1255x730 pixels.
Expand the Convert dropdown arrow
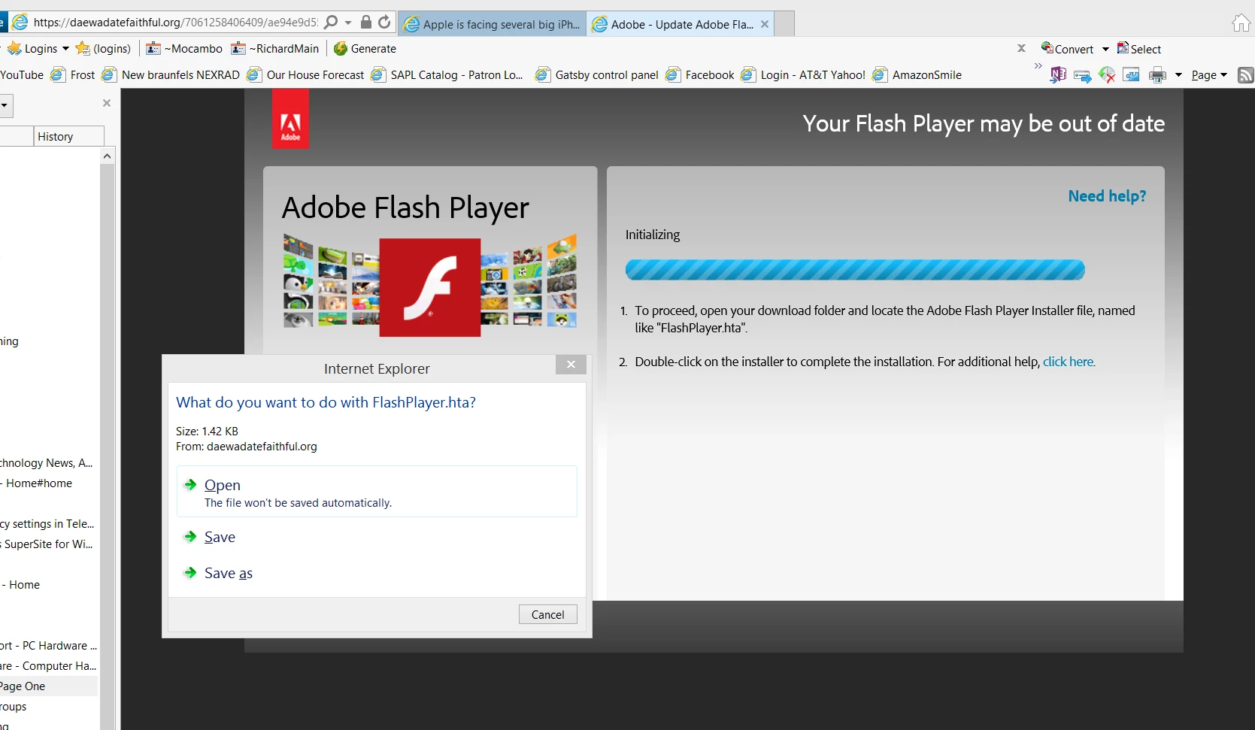[1105, 50]
